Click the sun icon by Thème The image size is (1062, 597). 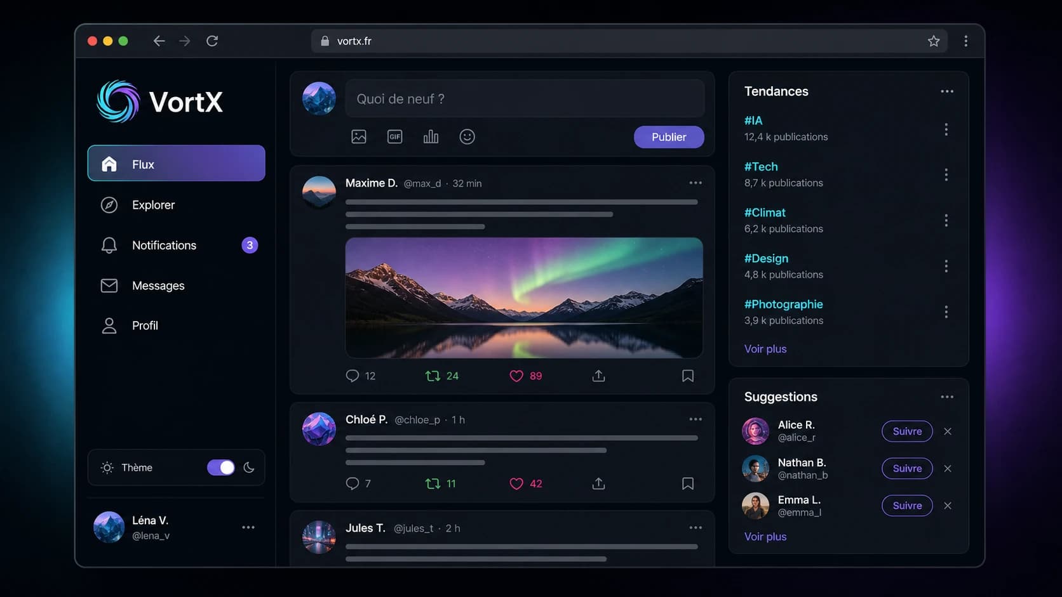pos(107,468)
